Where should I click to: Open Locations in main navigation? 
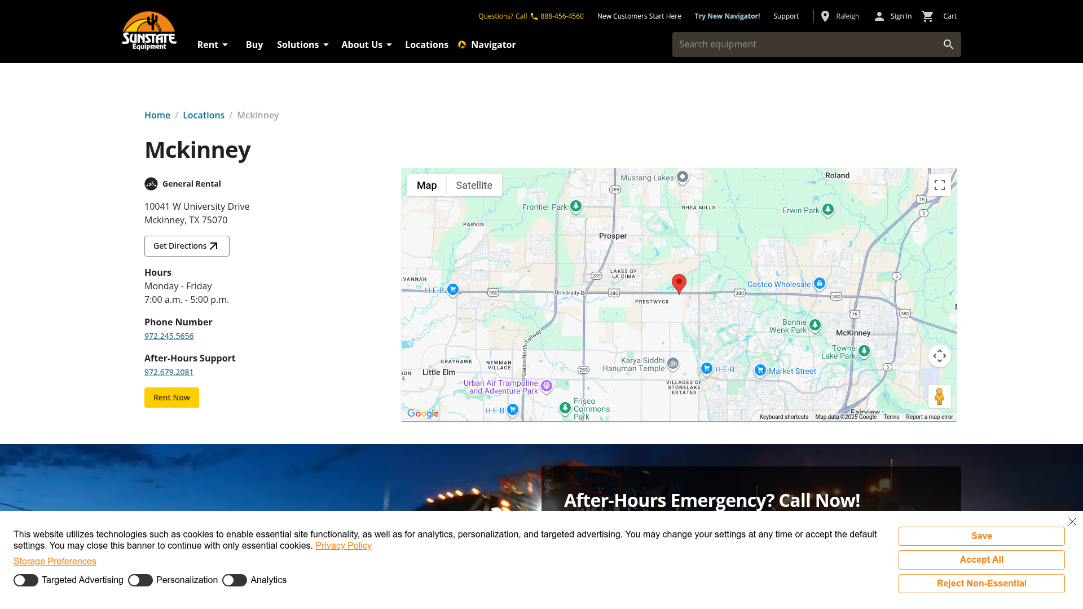coord(426,45)
